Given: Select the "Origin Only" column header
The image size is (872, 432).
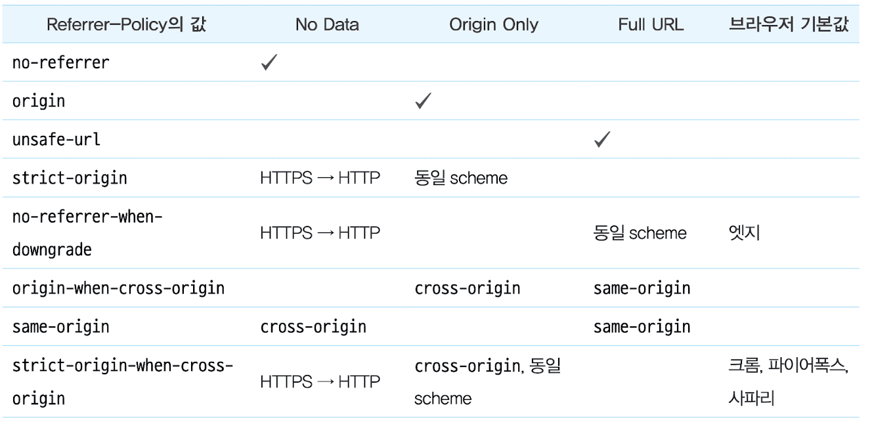Looking at the screenshot, I should [494, 25].
